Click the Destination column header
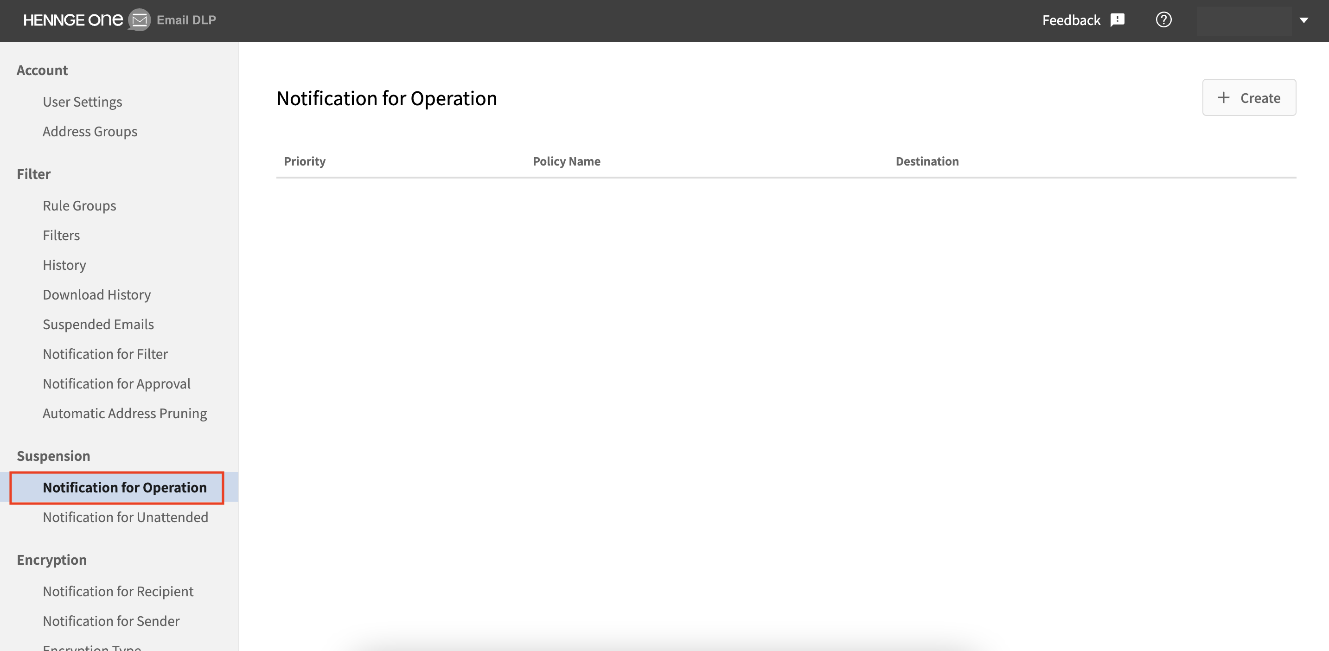Image resolution: width=1329 pixels, height=651 pixels. click(x=927, y=161)
